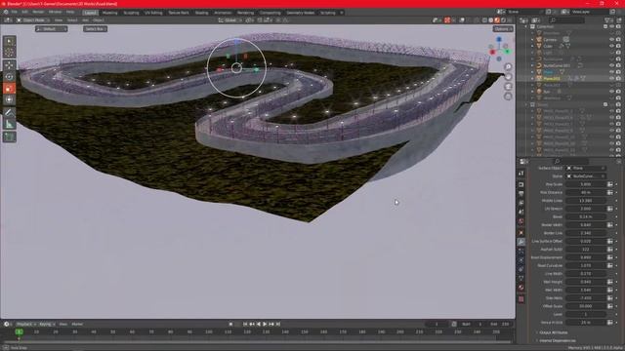The width and height of the screenshot is (625, 351).
Task: Open the Texture properties tab
Action: (x=521, y=299)
